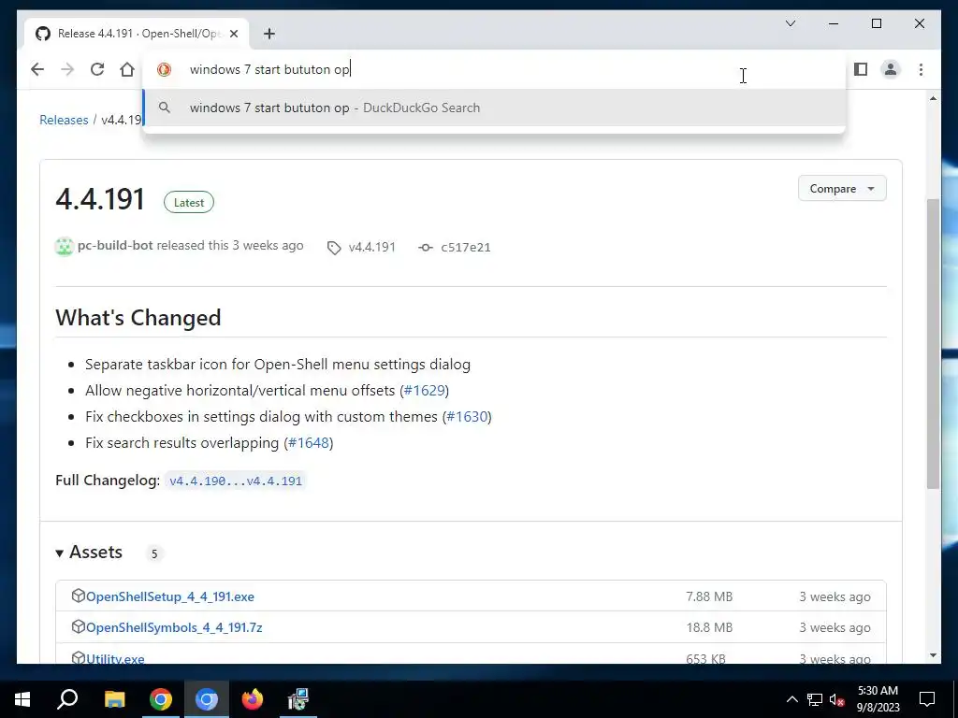
Task: Open File Explorer from taskbar
Action: click(114, 699)
